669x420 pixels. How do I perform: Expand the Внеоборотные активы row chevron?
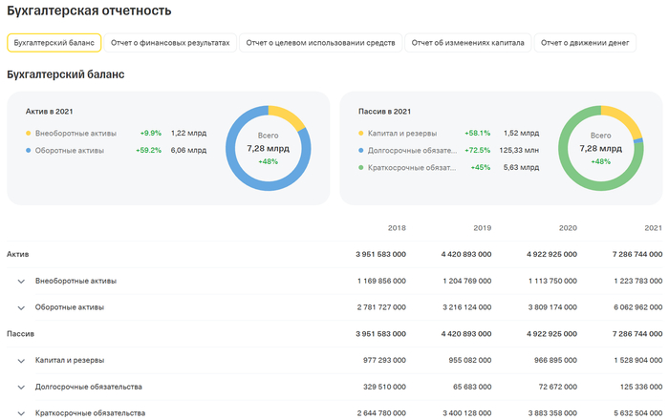(20, 282)
